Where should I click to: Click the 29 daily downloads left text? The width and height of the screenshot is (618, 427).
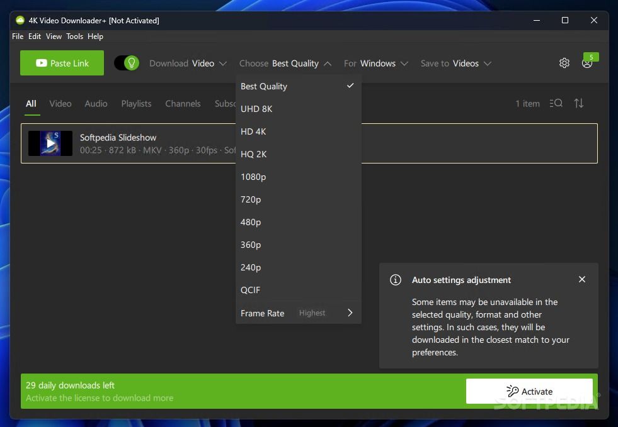point(70,385)
